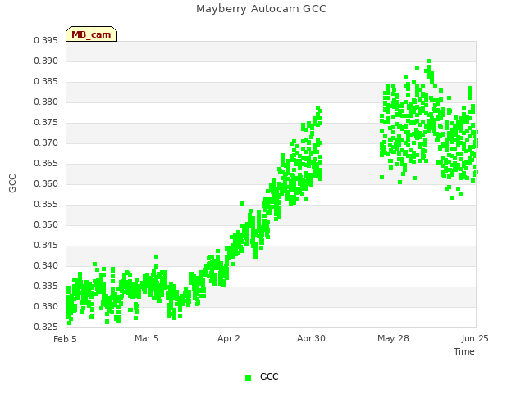Click the Feb 5 x-axis label
This screenshot has width=525, height=393.
tap(65, 339)
